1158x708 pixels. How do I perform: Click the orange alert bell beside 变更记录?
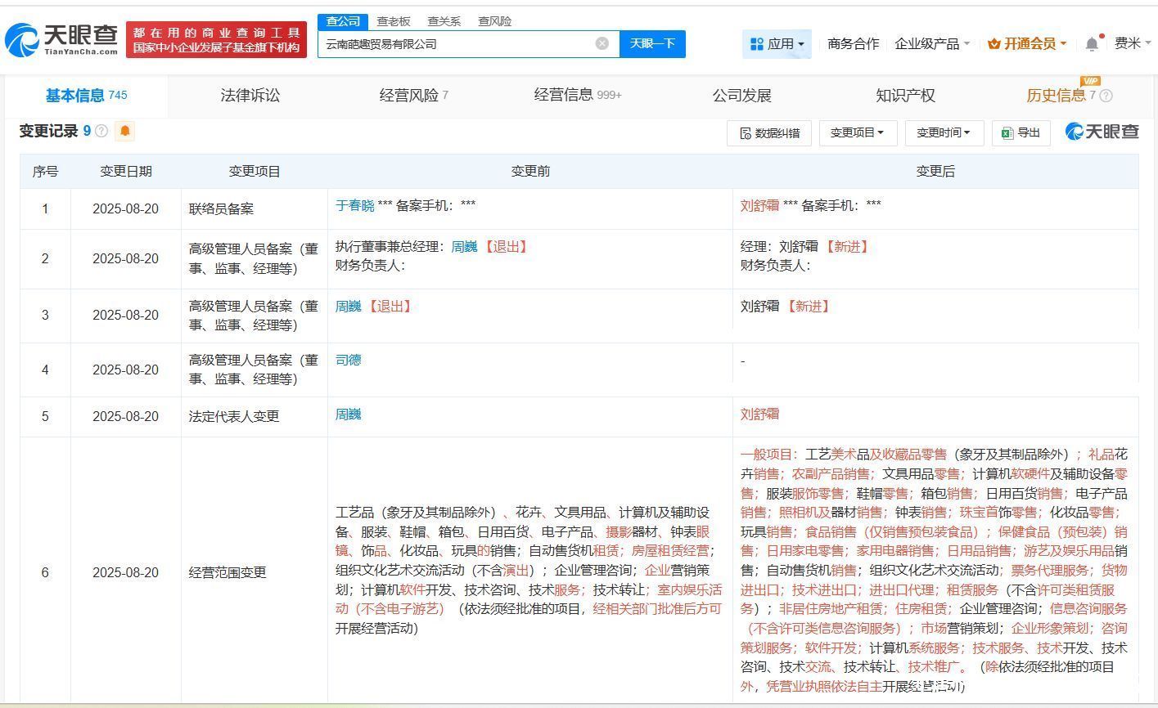tap(125, 131)
